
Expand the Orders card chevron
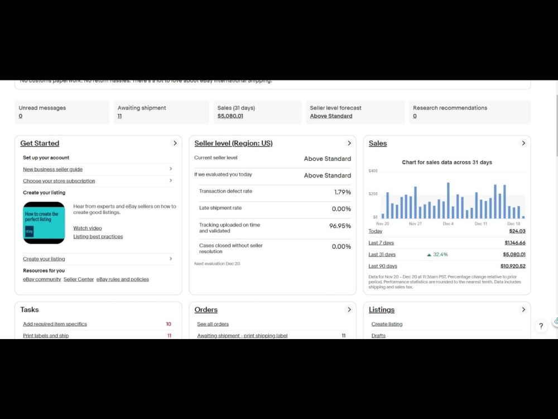pos(349,310)
